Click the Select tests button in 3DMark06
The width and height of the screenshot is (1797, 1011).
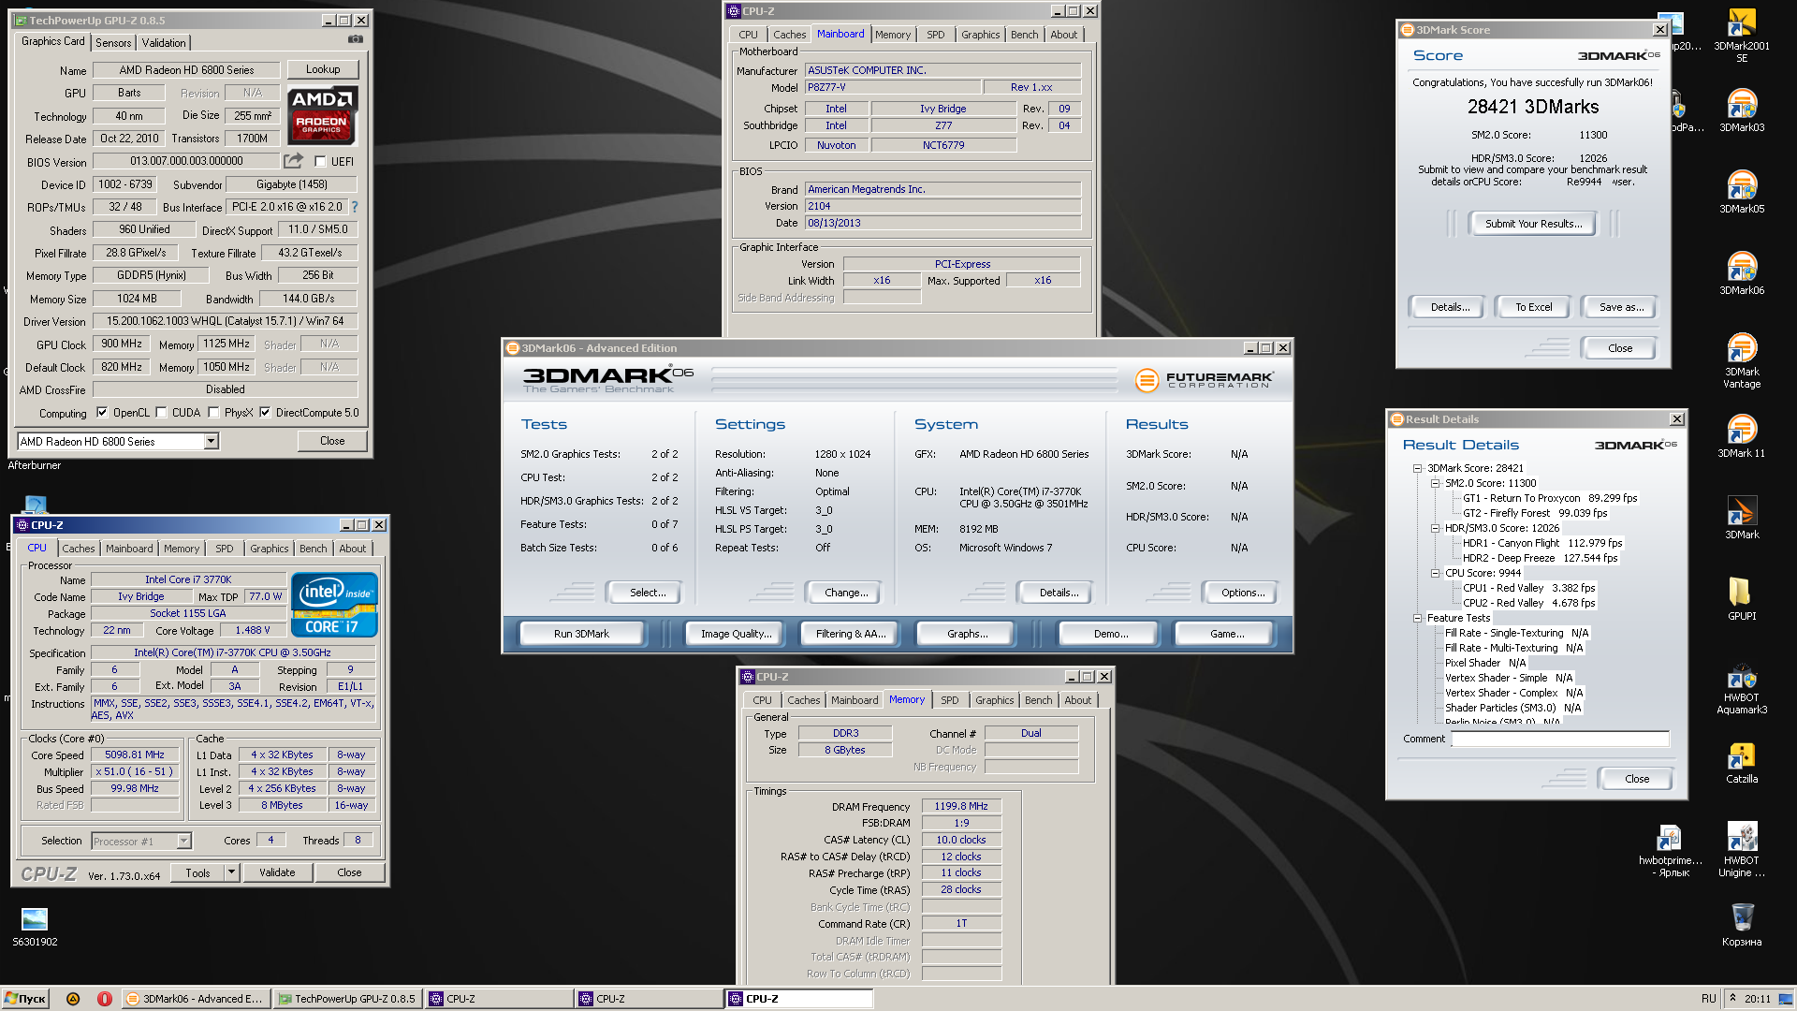(x=647, y=593)
